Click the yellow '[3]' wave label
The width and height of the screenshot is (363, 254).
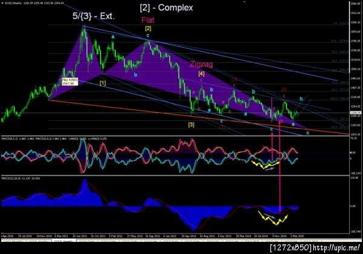[x=191, y=125]
